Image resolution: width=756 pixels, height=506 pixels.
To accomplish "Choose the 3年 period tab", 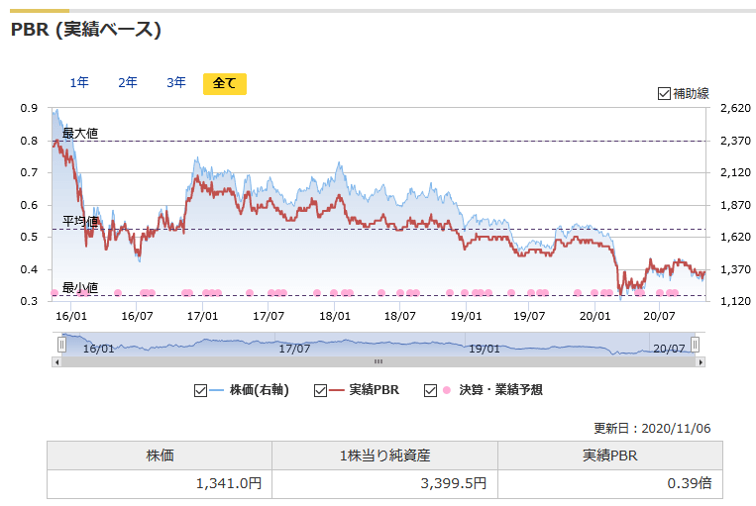I will coord(176,83).
